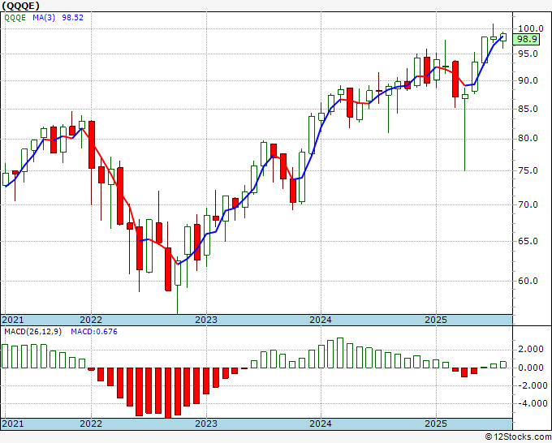Click the 100.0 price axis label
552x443 pixels.
(530, 28)
